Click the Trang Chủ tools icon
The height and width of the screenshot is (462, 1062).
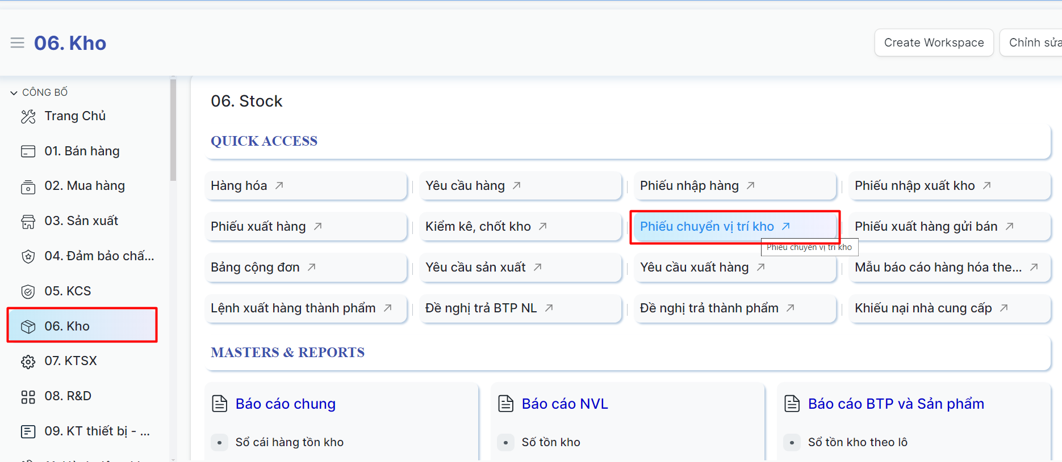click(28, 117)
